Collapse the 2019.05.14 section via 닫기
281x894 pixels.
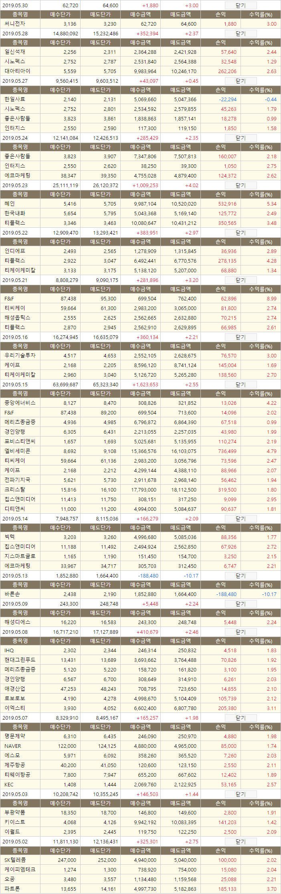(x=241, y=519)
